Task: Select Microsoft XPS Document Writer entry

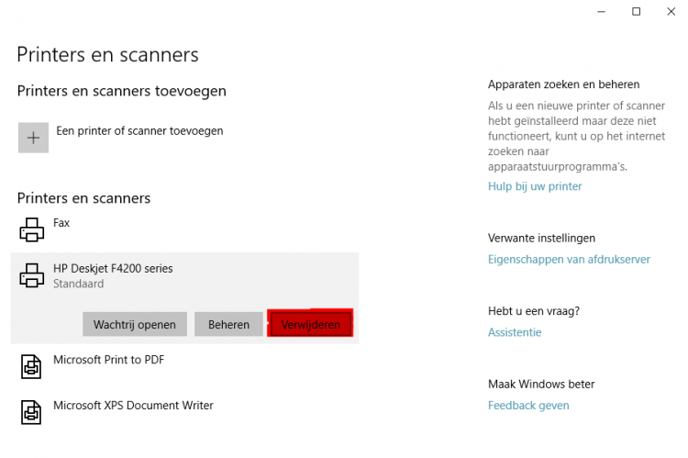Action: tap(133, 406)
